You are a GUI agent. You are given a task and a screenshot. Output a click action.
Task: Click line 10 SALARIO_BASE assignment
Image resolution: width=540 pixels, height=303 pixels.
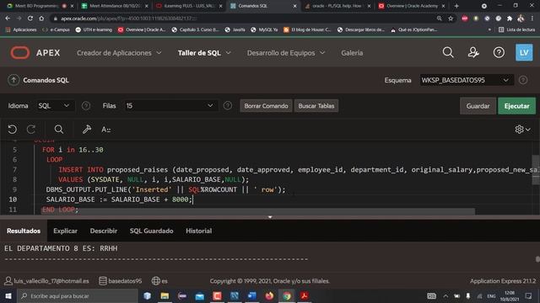coord(119,199)
